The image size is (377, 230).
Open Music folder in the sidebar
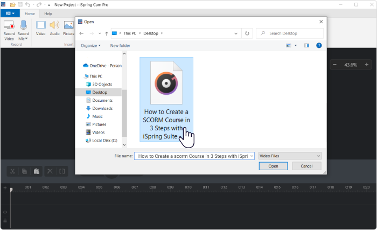click(x=94, y=116)
